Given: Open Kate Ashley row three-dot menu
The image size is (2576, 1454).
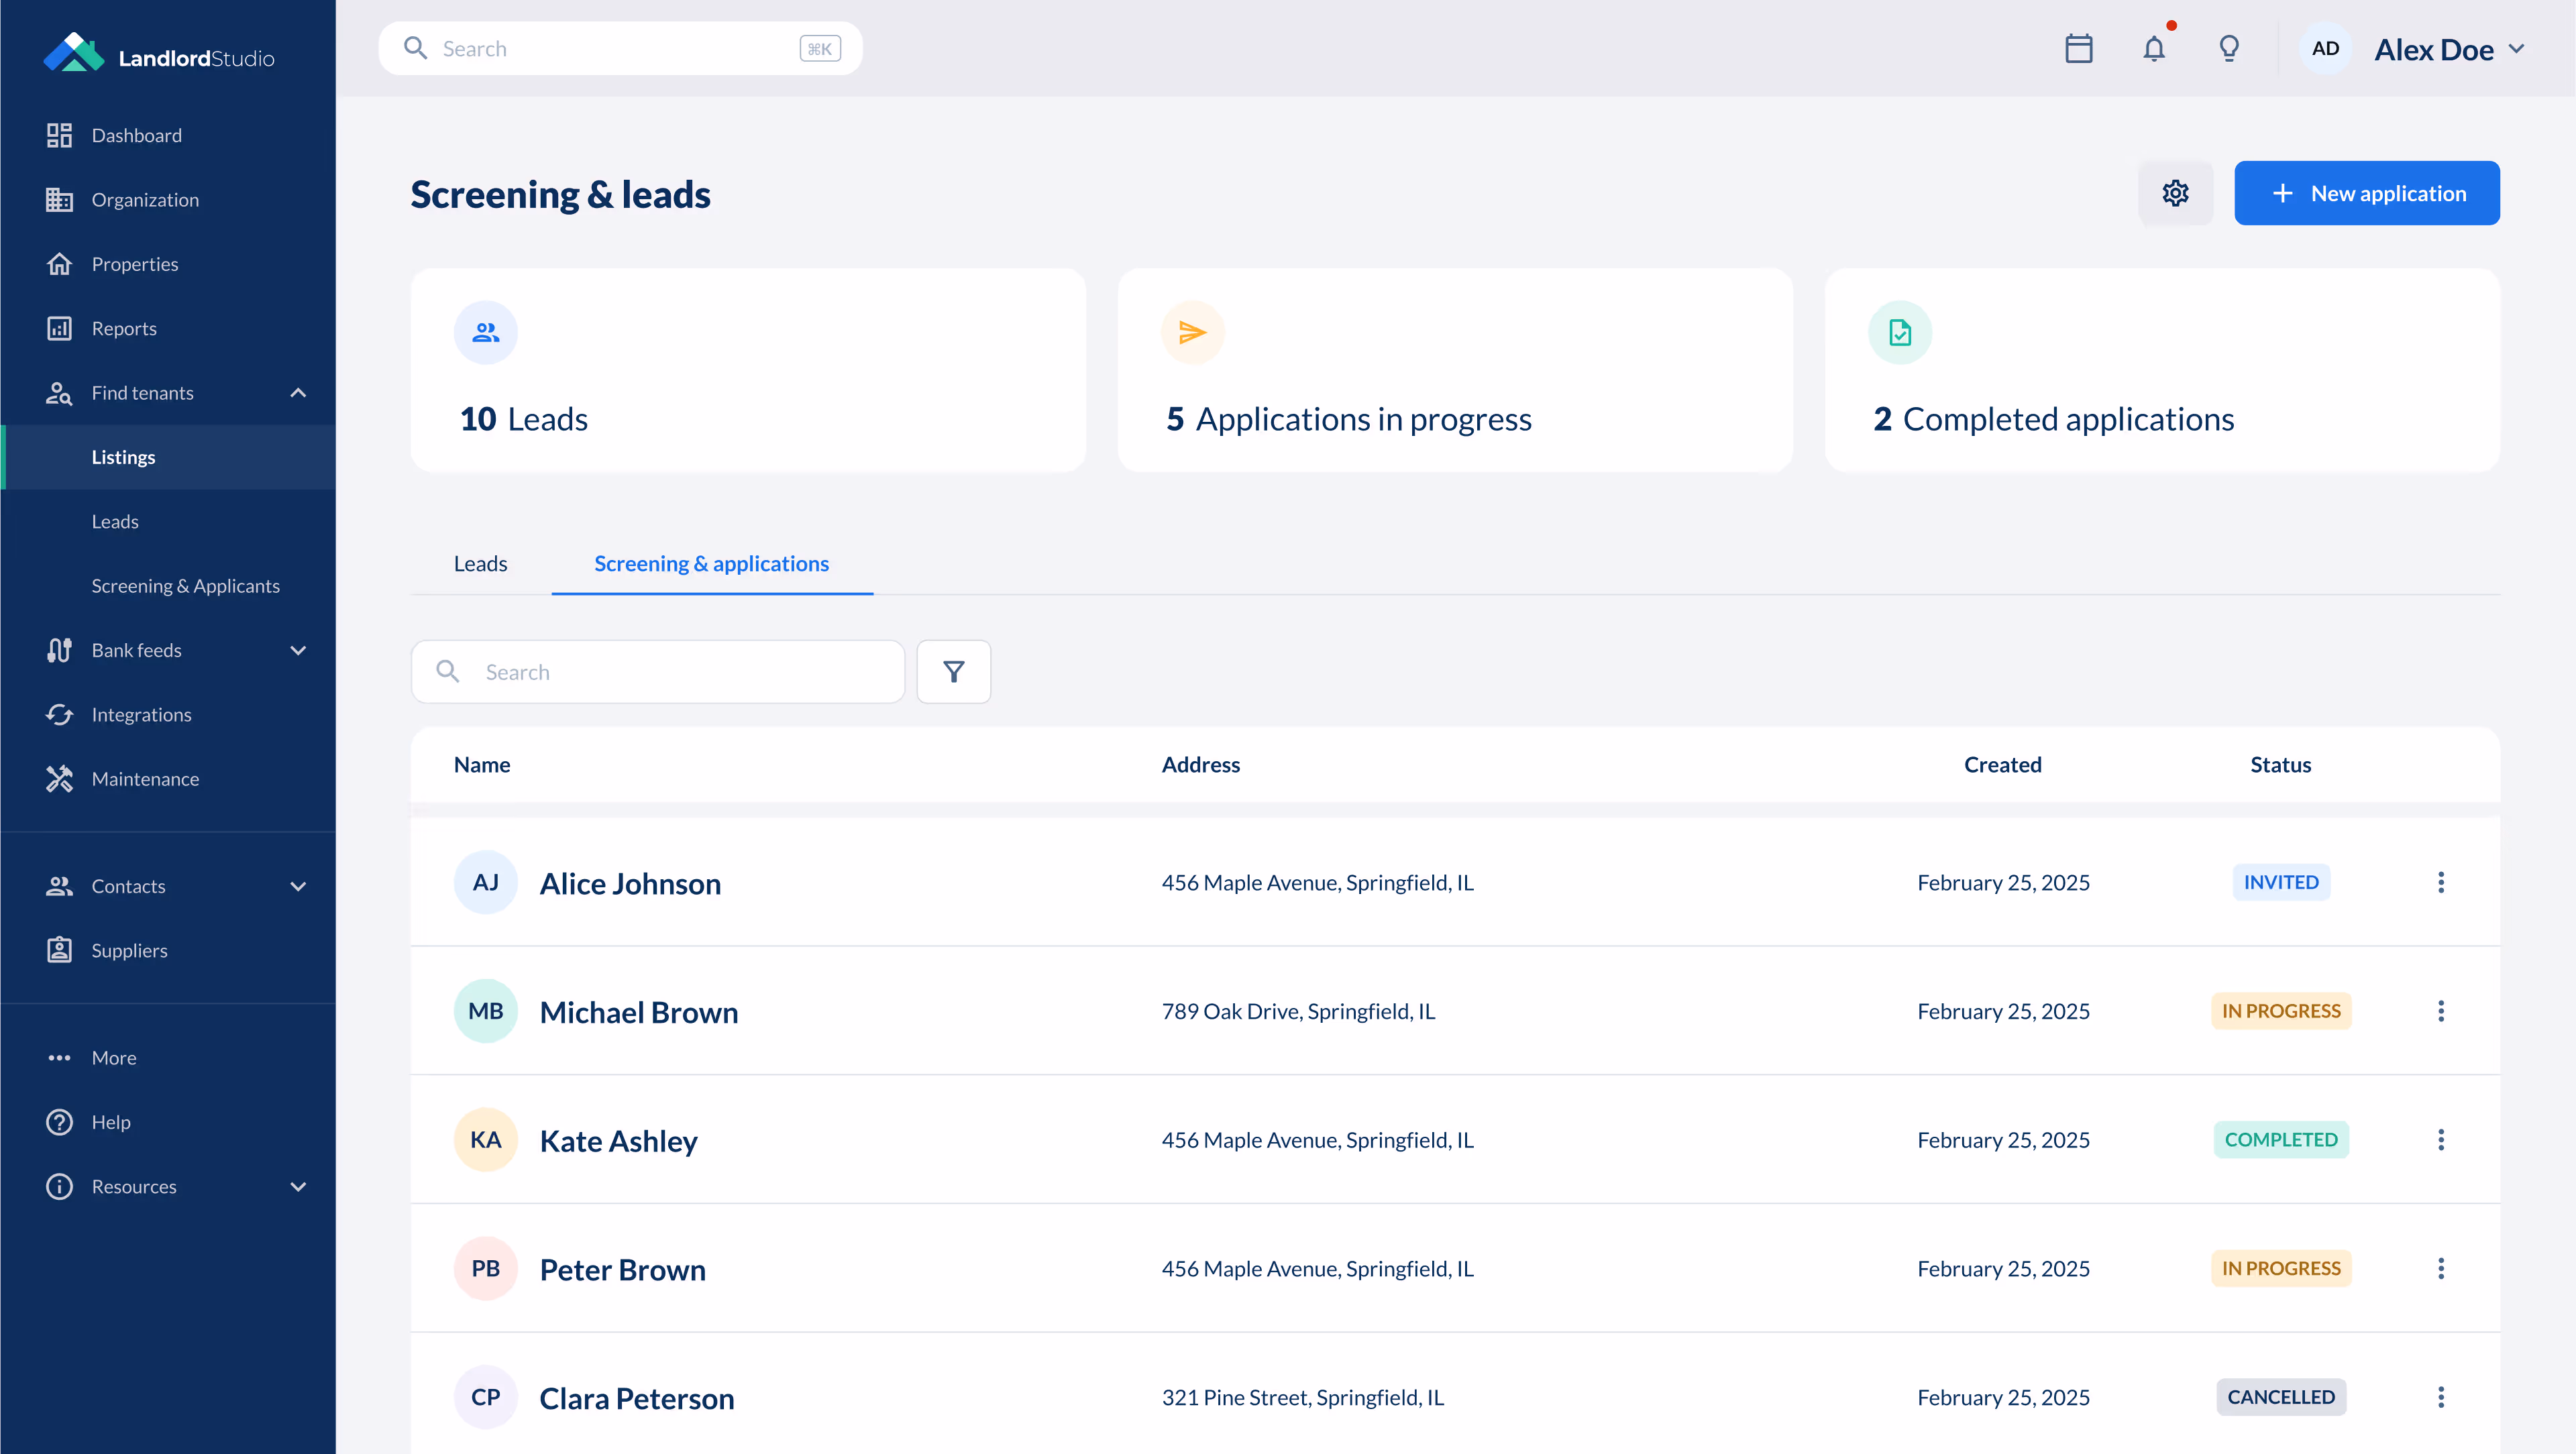Looking at the screenshot, I should pyautogui.click(x=2440, y=1140).
